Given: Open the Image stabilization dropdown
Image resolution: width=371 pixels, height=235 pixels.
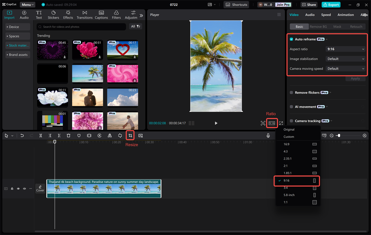Looking at the screenshot, I should (345, 59).
